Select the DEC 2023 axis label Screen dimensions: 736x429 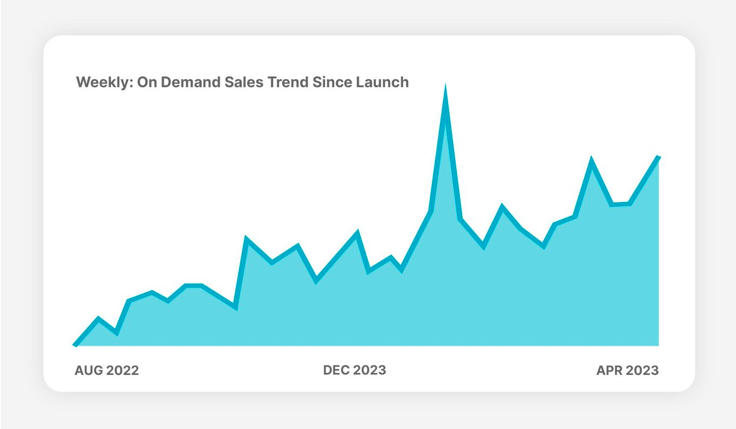click(x=354, y=370)
